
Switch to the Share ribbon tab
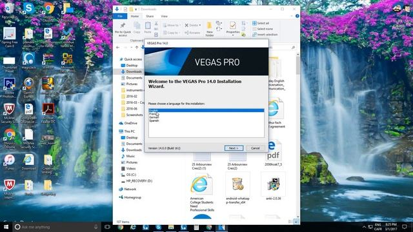[x=150, y=16]
